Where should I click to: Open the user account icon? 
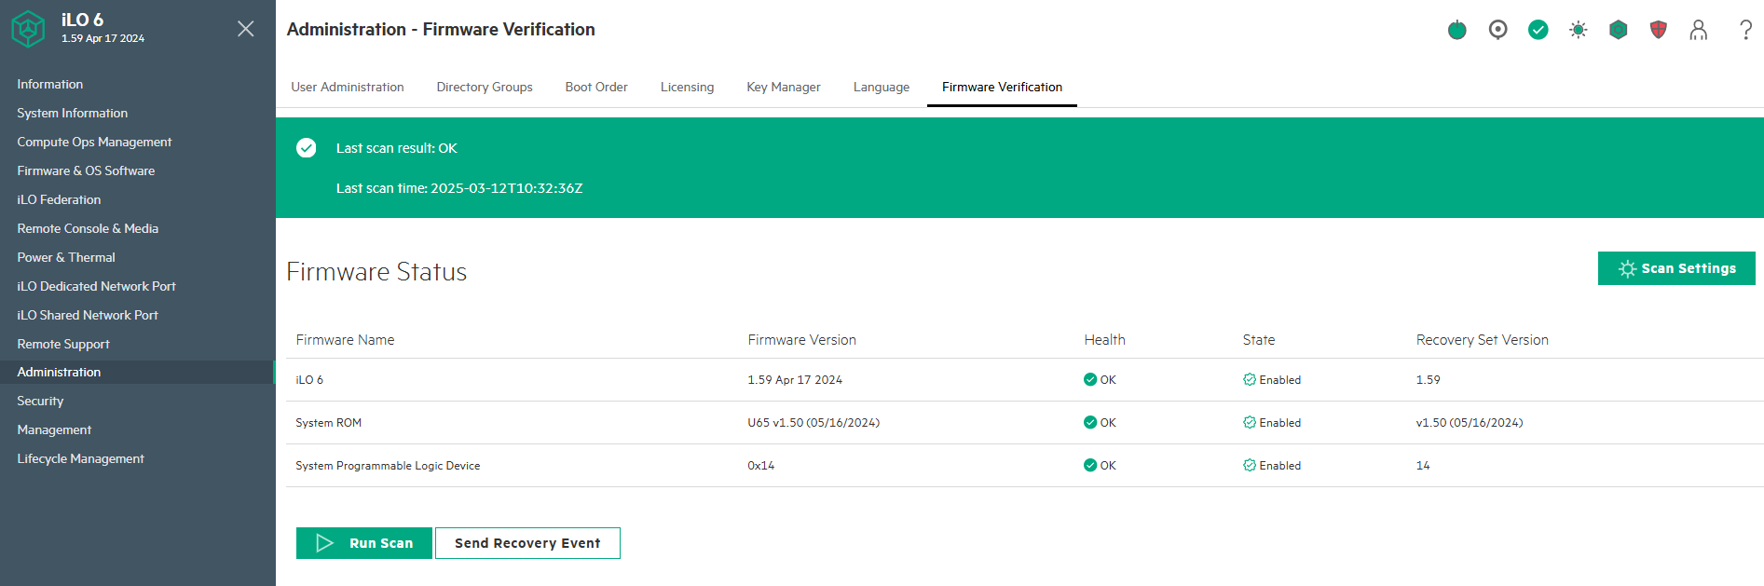click(1699, 30)
